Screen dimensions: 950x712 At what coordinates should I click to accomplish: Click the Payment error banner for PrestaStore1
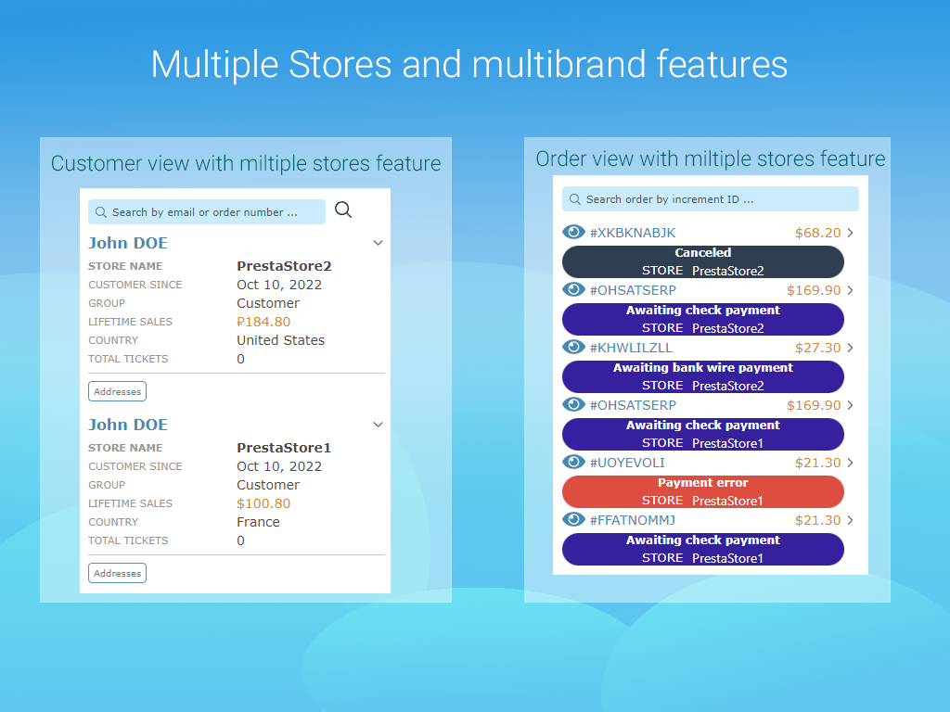click(702, 491)
